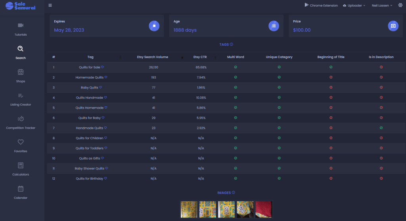Click the info icon next to IMAGES

coord(233,192)
